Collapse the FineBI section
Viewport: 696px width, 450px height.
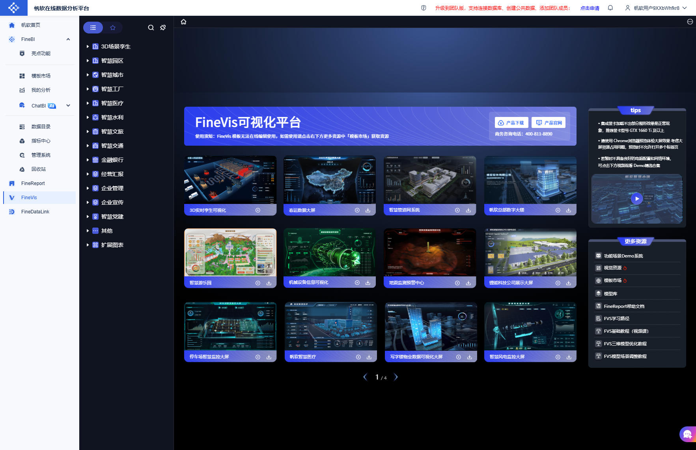(x=68, y=39)
